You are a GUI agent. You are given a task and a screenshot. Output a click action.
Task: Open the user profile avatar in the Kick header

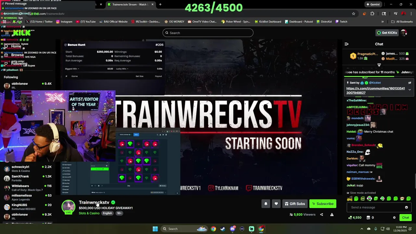[x=404, y=33]
